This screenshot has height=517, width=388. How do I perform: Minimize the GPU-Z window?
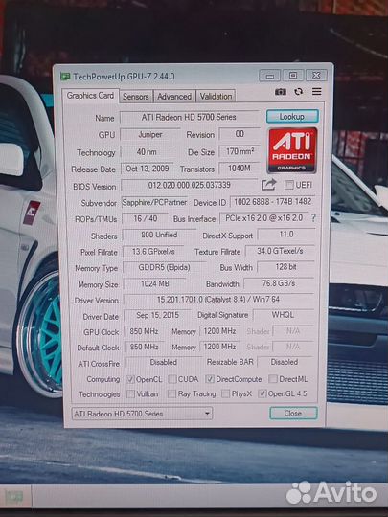pos(269,76)
